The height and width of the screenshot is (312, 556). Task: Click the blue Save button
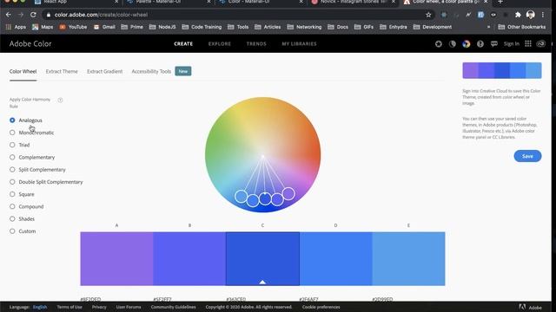[x=527, y=156]
